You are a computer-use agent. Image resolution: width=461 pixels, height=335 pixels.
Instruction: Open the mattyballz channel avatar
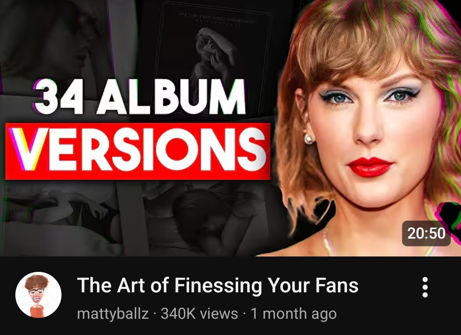coord(38,295)
